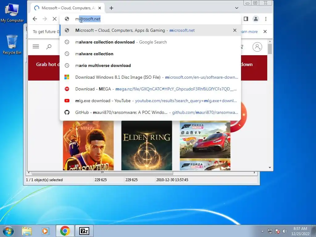Switch to 7-Zip from the taskbar
This screenshot has height=237, width=316.
(84, 231)
